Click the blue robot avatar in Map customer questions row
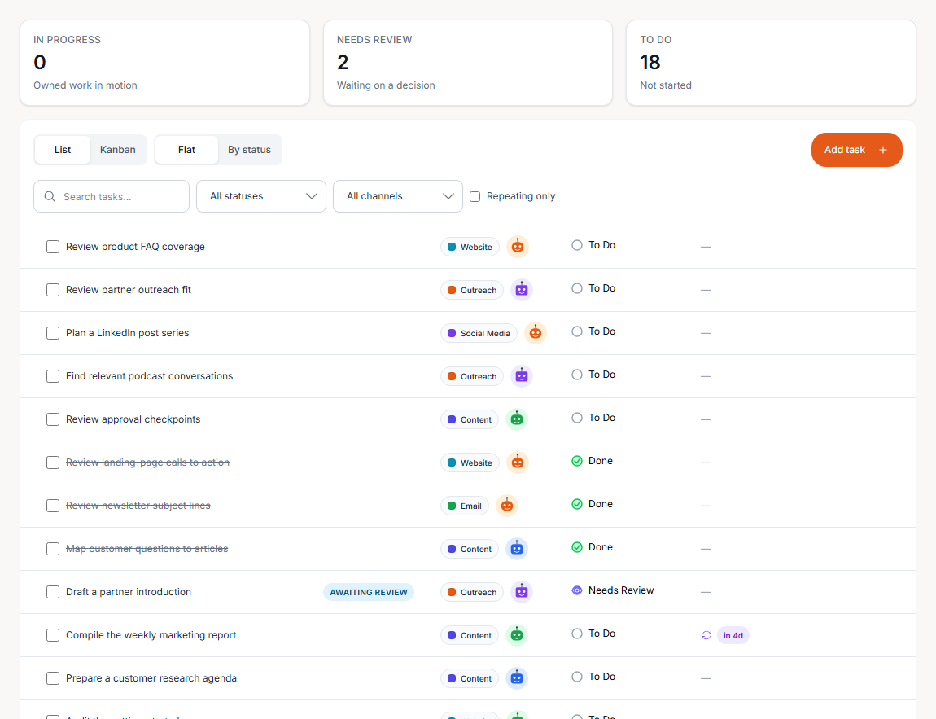The image size is (936, 719). pos(517,549)
